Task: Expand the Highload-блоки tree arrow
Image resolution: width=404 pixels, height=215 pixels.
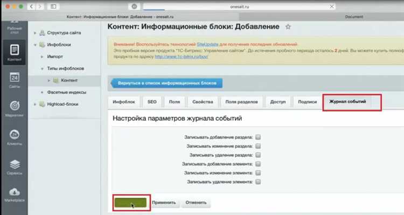Action: pos(35,104)
